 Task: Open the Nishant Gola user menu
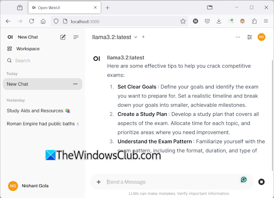[28, 186]
